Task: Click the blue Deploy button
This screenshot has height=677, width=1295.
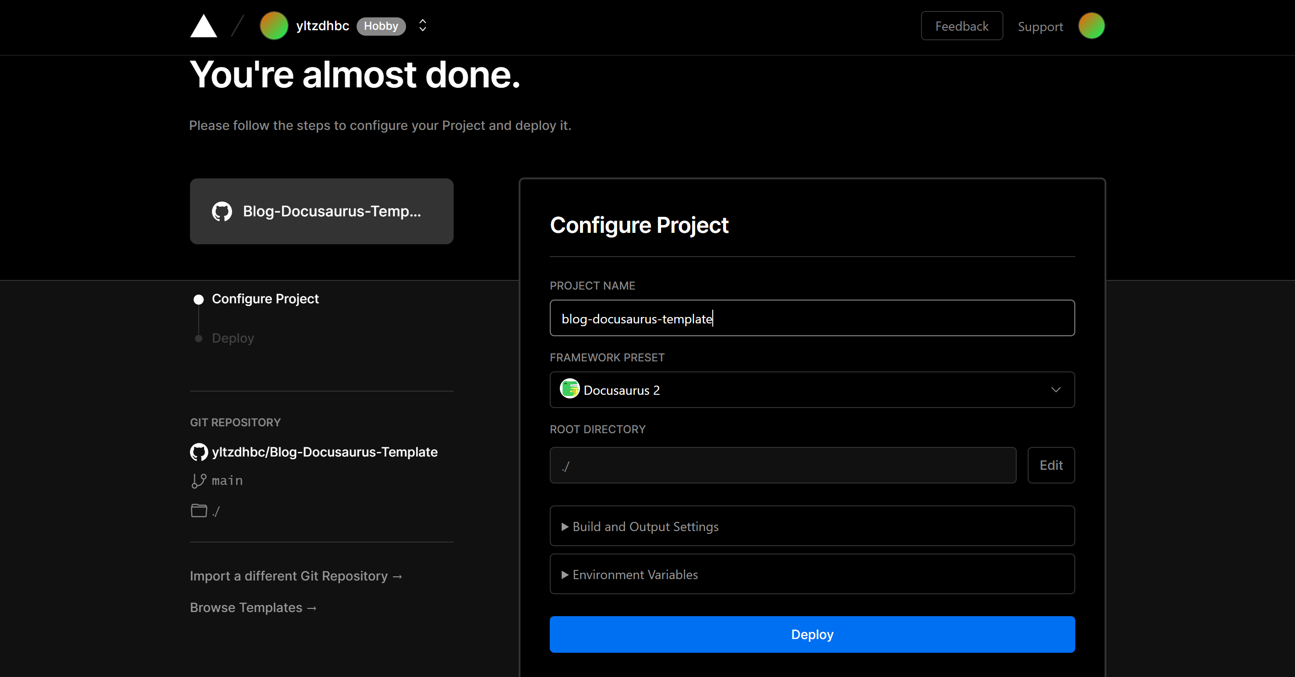Action: [x=812, y=634]
